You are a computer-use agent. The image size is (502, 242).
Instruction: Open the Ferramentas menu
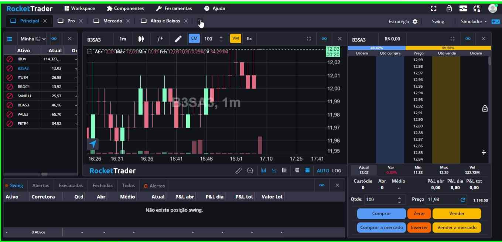(x=174, y=8)
